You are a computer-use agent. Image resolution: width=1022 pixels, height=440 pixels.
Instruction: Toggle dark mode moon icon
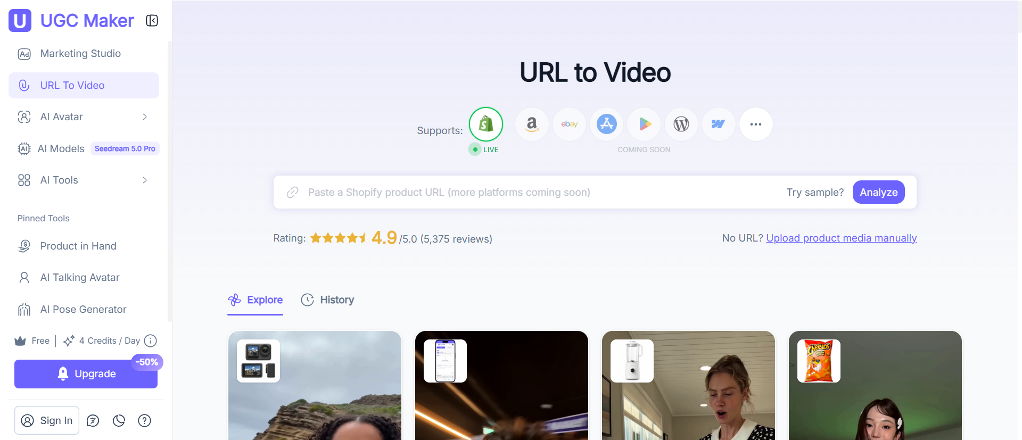pyautogui.click(x=119, y=421)
